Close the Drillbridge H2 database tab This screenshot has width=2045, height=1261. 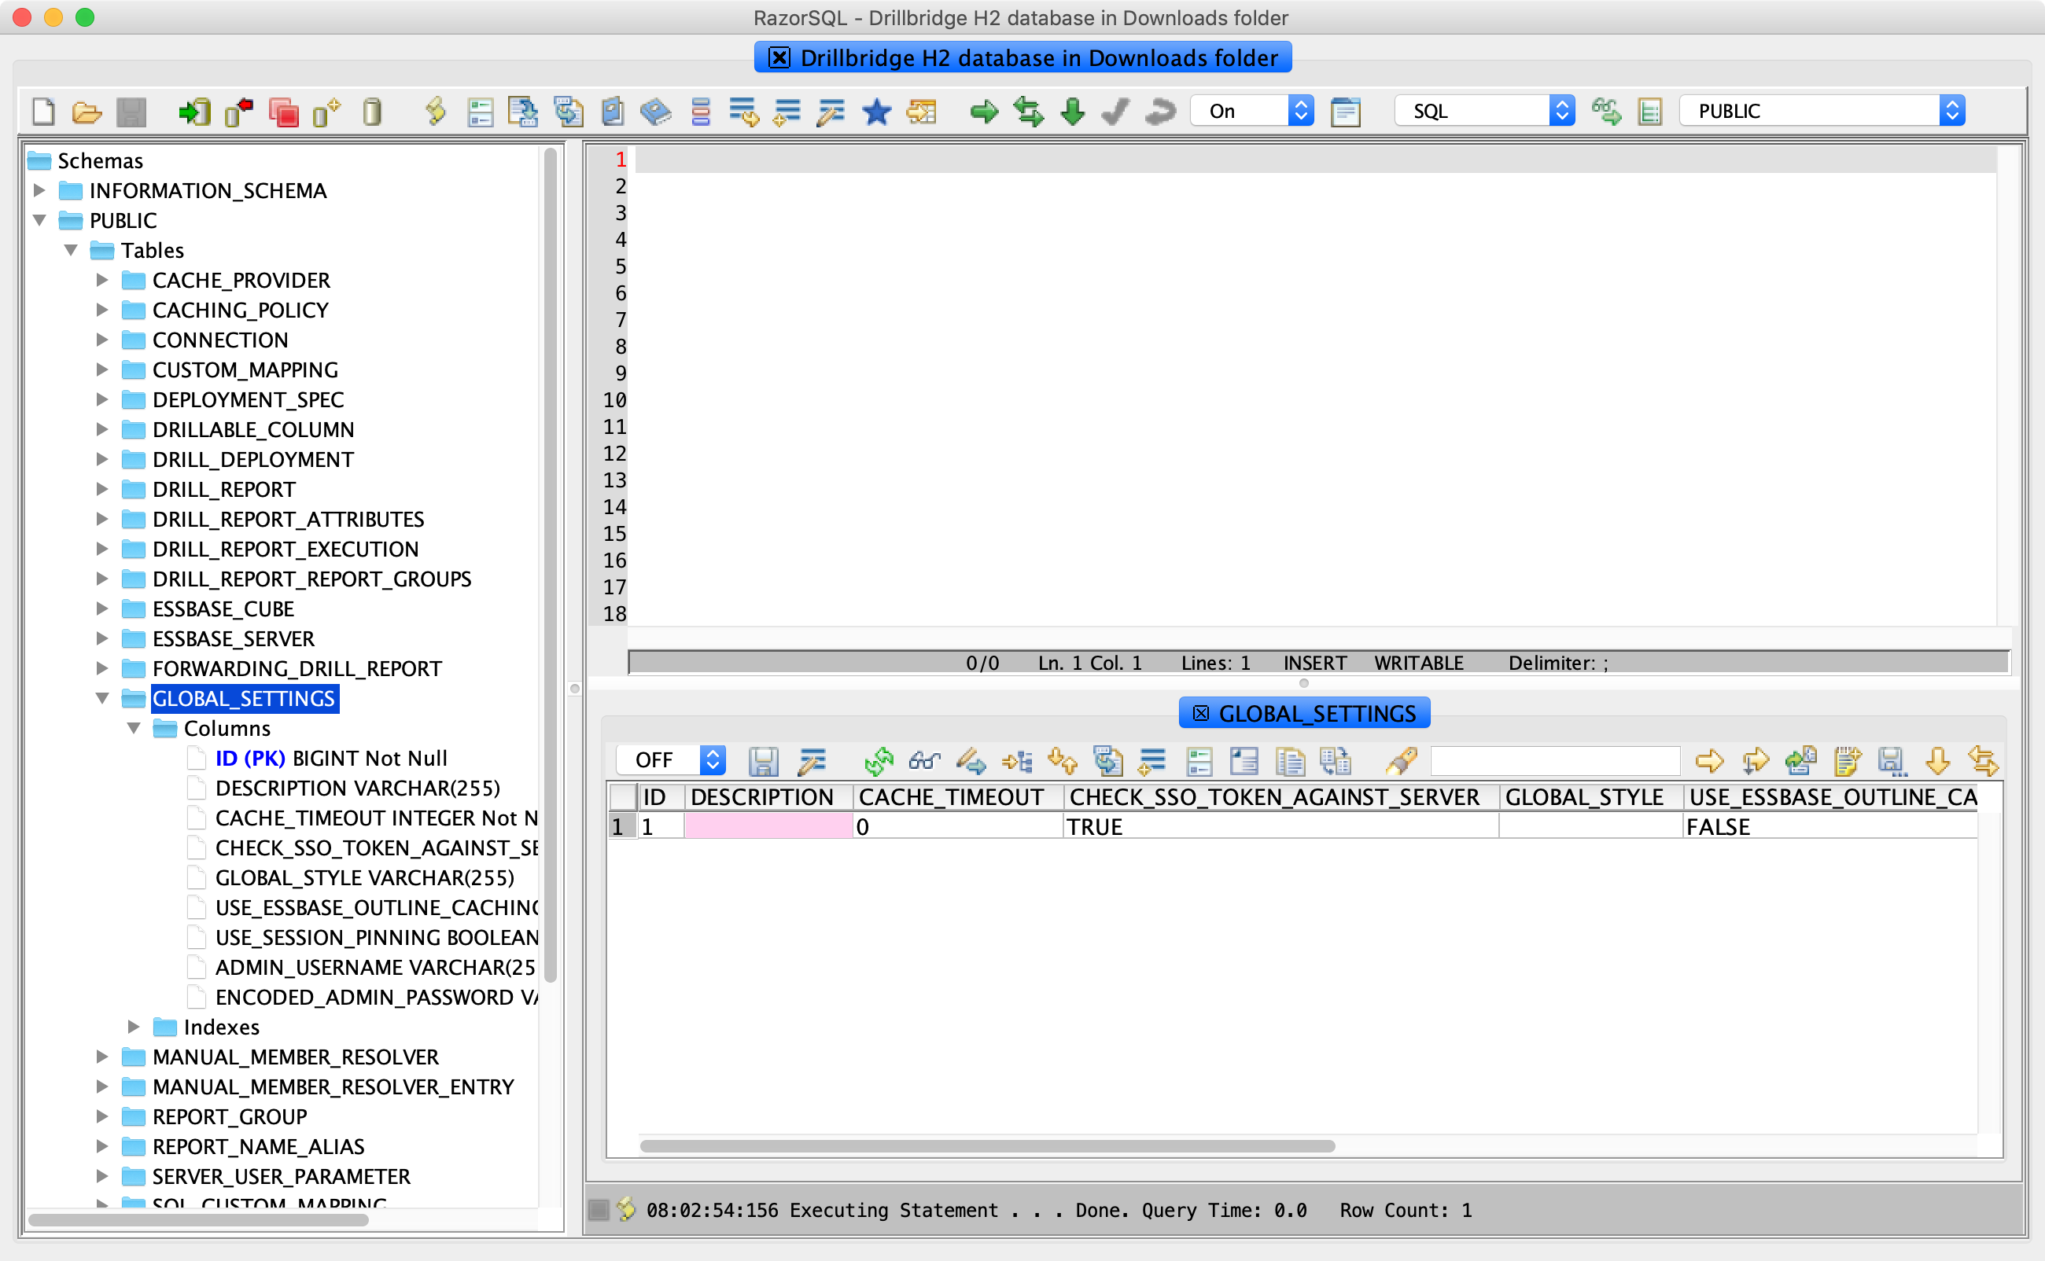point(779,57)
